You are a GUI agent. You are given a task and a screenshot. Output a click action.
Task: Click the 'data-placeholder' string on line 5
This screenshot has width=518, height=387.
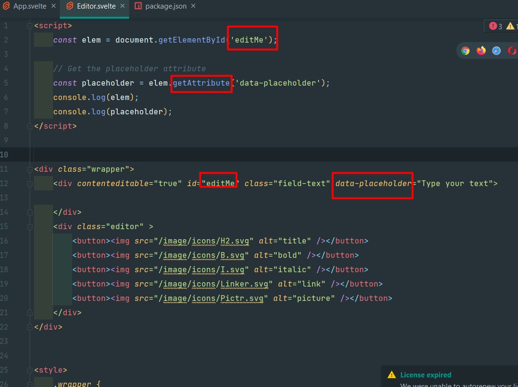278,83
